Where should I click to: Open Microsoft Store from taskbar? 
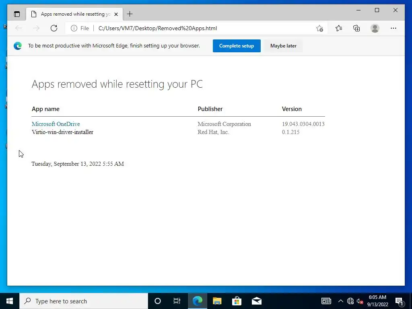click(x=237, y=301)
